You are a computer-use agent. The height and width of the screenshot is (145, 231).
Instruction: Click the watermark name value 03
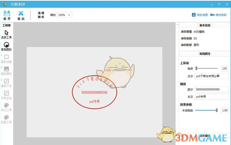[x=195, y=39]
